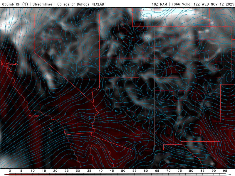Click the "65" label on RH color scale
The width and height of the screenshot is (235, 176).
coord(157,171)
